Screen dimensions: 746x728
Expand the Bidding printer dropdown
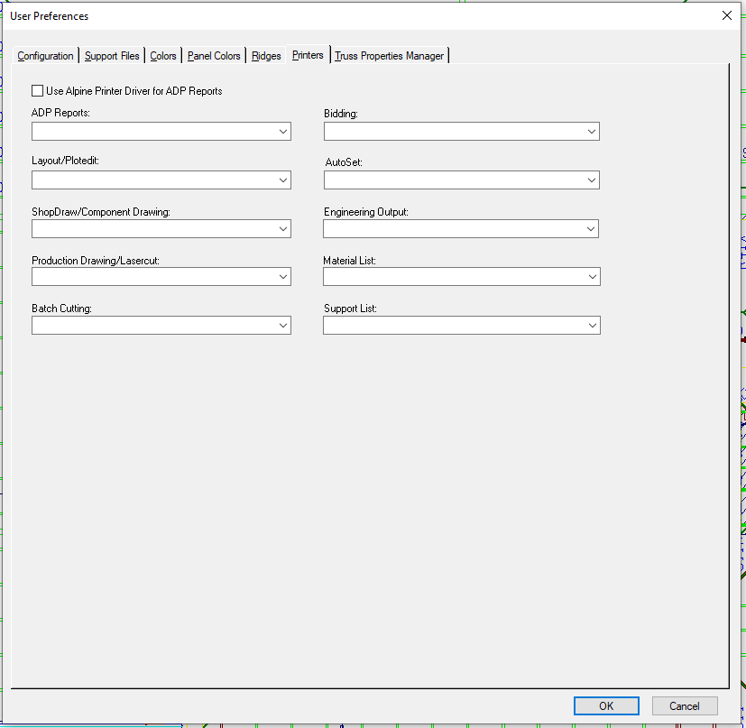461,132
